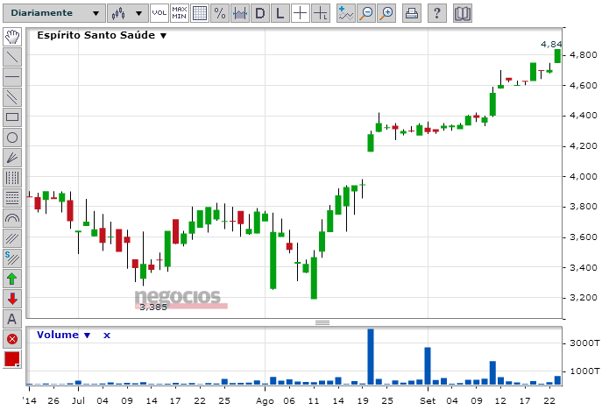This screenshot has width=609, height=410.
Task: Select the trend line drawing tool
Action: click(x=12, y=57)
